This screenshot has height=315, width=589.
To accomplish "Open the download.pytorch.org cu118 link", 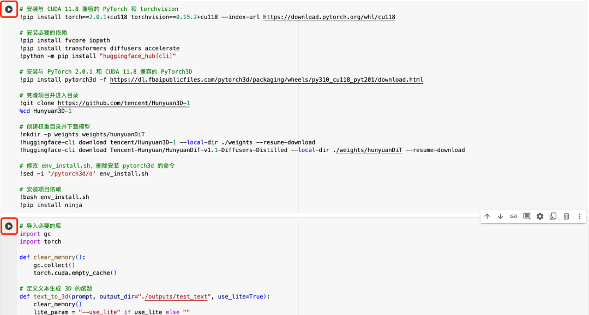I will click(329, 17).
